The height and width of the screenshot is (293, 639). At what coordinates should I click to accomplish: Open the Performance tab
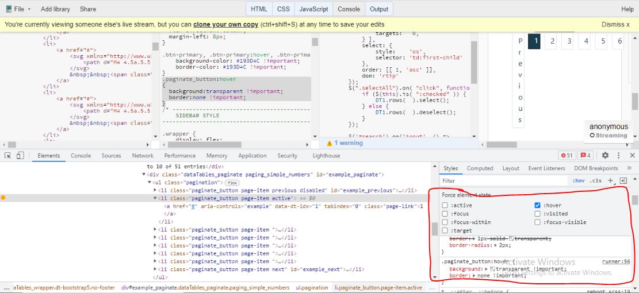click(x=180, y=156)
